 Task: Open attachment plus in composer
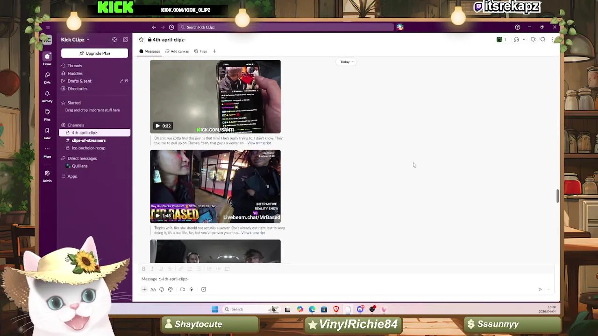[x=144, y=289]
